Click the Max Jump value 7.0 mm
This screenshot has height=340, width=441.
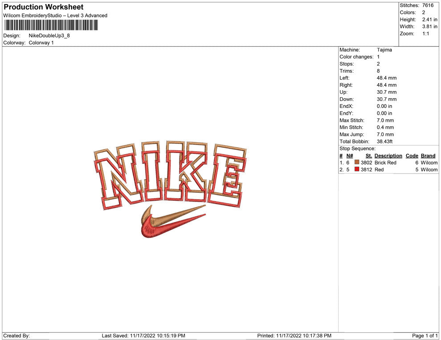pos(385,134)
